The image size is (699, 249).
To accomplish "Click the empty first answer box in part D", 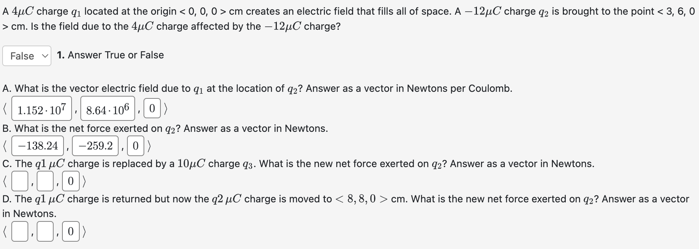I will click(19, 231).
